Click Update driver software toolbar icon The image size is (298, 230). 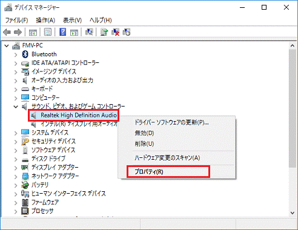(104, 32)
